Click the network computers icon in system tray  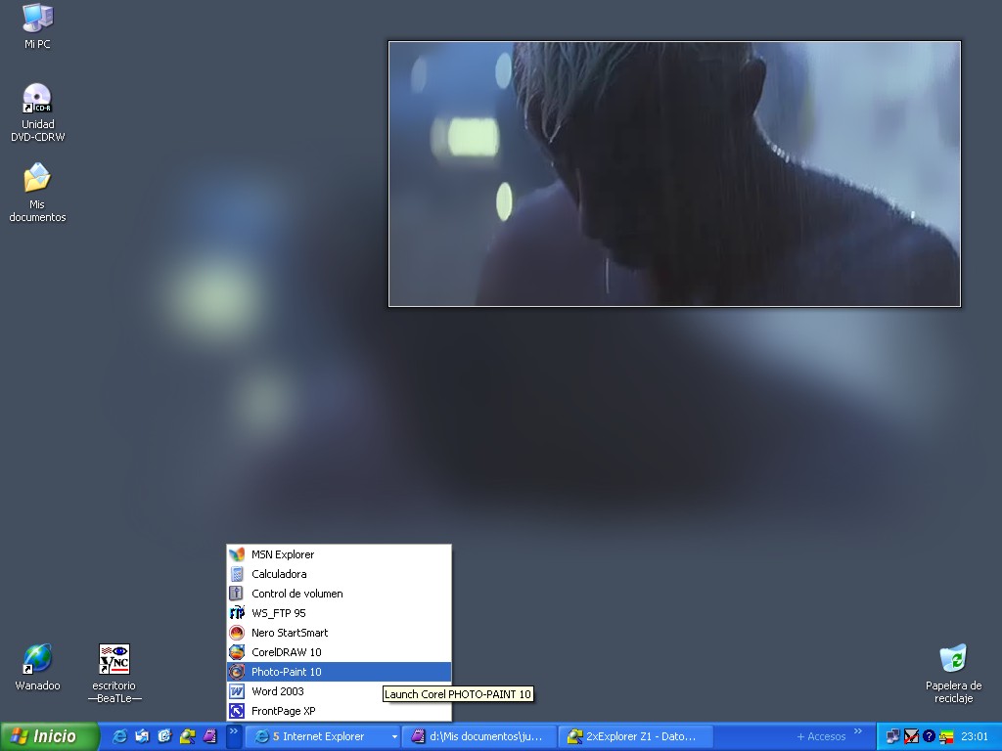tap(893, 736)
